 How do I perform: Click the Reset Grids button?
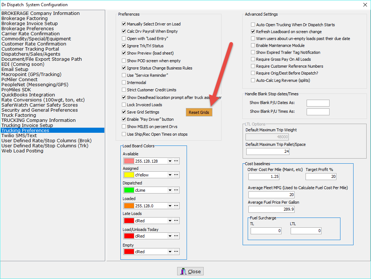click(199, 112)
